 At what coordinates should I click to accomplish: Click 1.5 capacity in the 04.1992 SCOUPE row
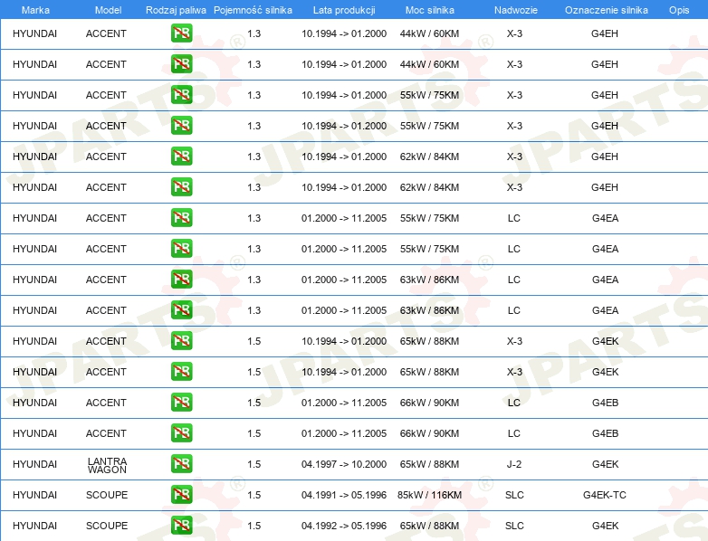[254, 526]
